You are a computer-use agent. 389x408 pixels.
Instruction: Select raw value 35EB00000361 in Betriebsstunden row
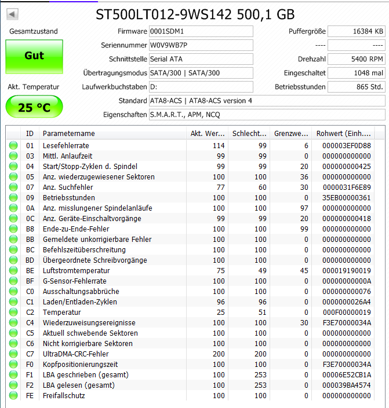coord(347,198)
